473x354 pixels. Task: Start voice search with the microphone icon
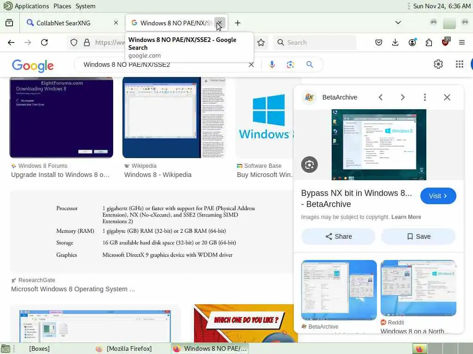tap(272, 65)
